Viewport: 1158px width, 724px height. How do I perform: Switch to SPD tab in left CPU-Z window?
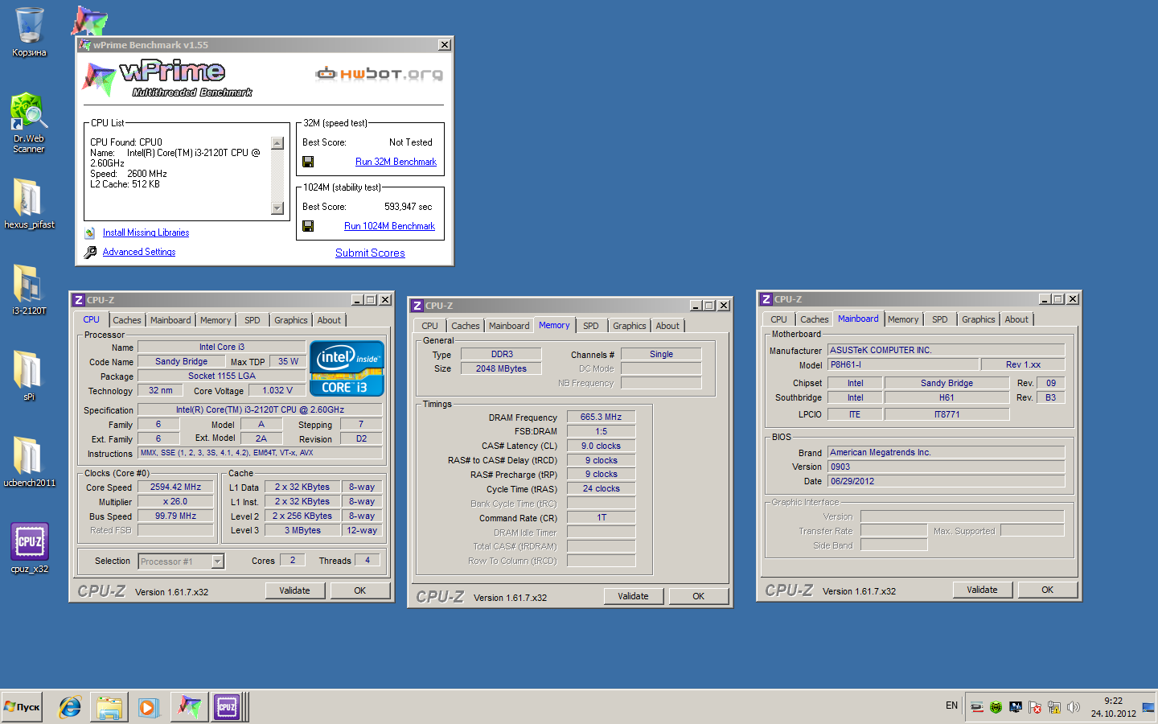pyautogui.click(x=253, y=320)
